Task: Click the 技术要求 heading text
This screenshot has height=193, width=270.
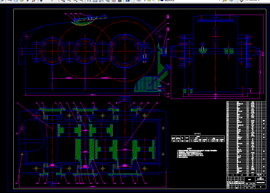Action: [189, 149]
